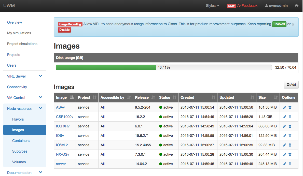
Task: Open Flavors in the sidebar
Action: 18,119
